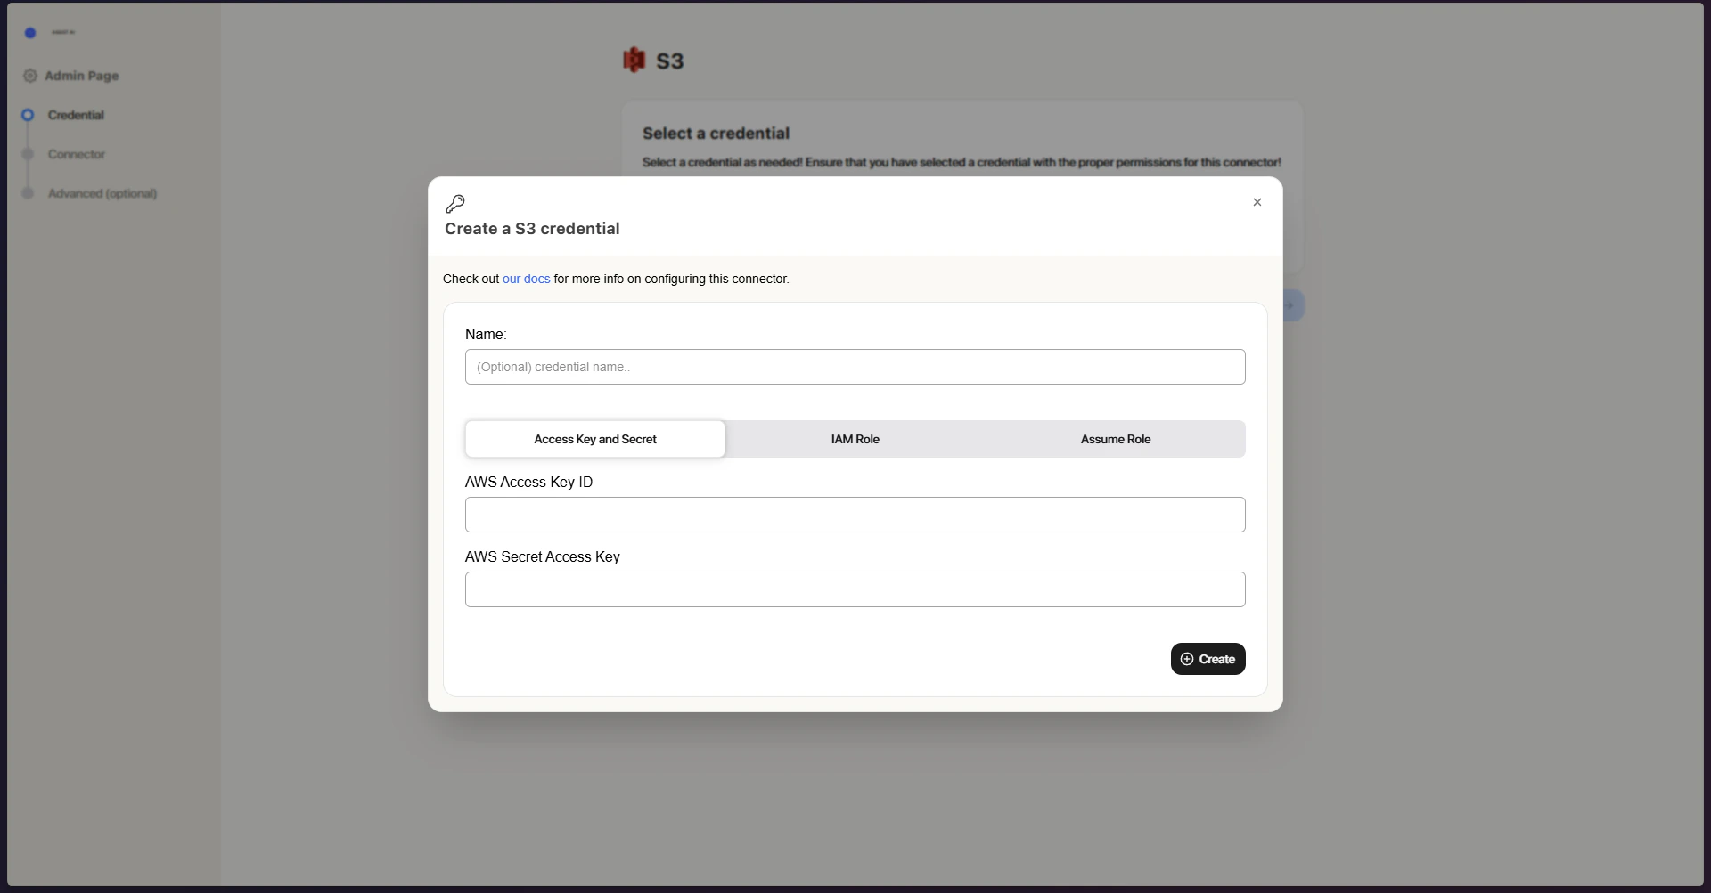Switch to the IAM Role tab
Viewport: 1711px width, 893px height.
(x=855, y=439)
